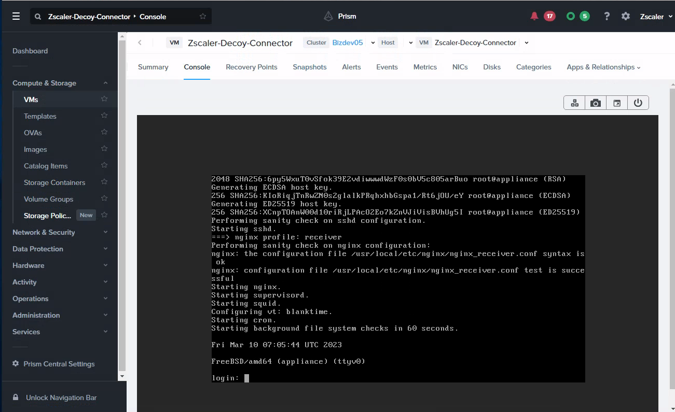Expand the Network & Security section

point(105,232)
